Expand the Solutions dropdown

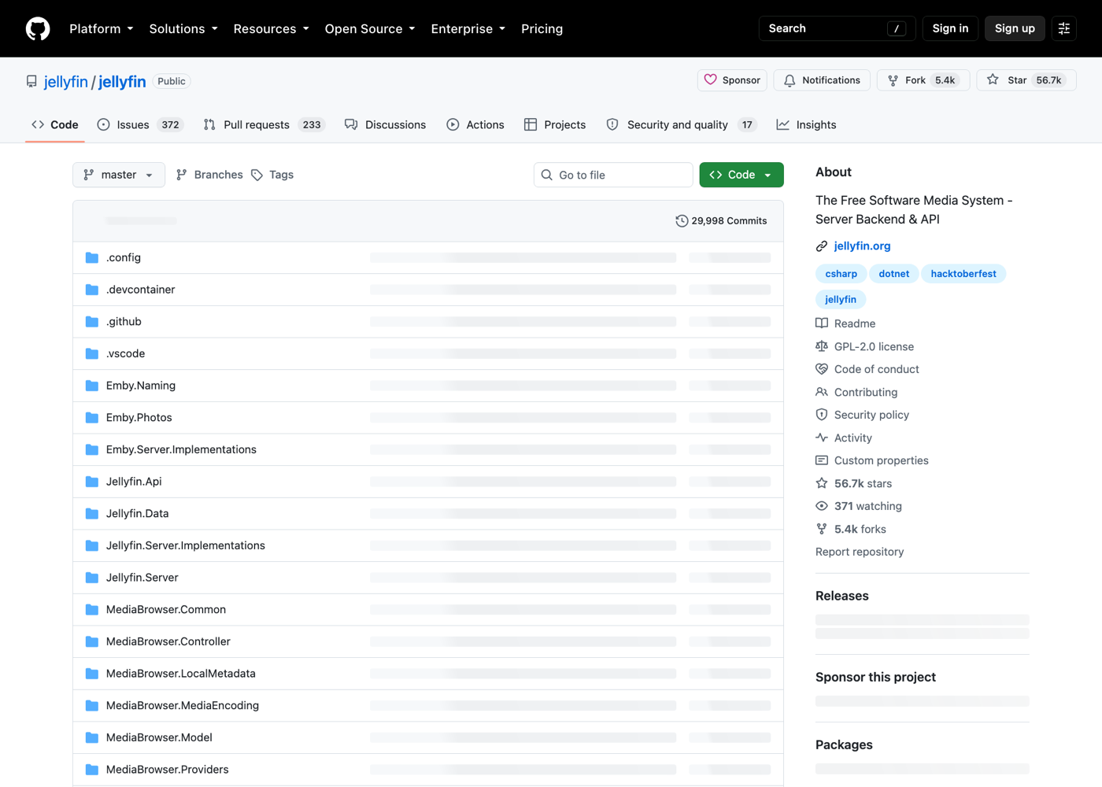point(183,28)
